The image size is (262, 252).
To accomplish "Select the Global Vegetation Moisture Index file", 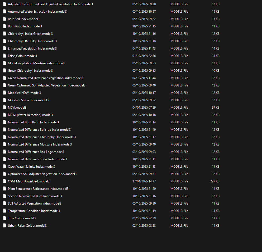I will click(x=36, y=63).
